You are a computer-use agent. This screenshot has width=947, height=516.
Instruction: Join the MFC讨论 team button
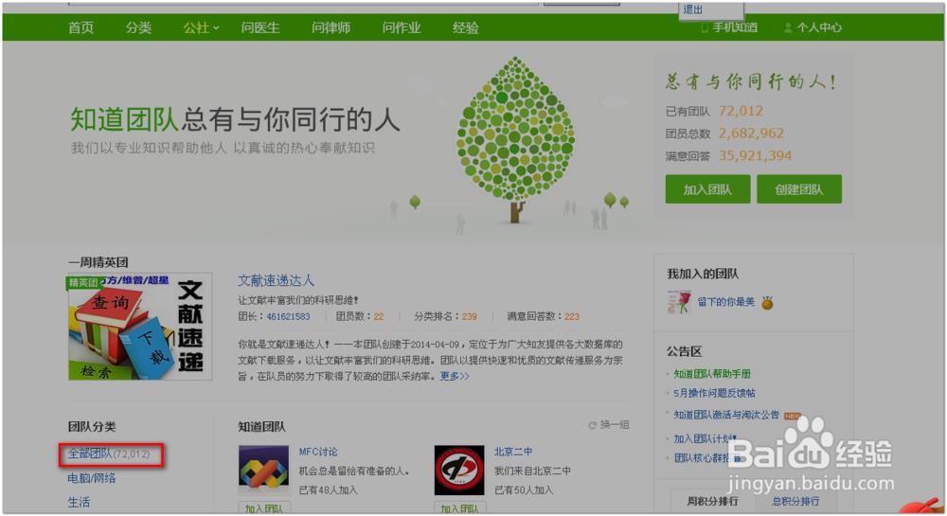264,508
